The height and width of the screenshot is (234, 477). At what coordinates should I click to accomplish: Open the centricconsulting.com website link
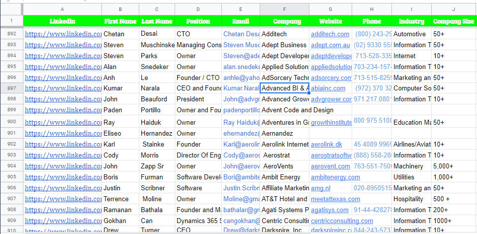tap(342, 221)
